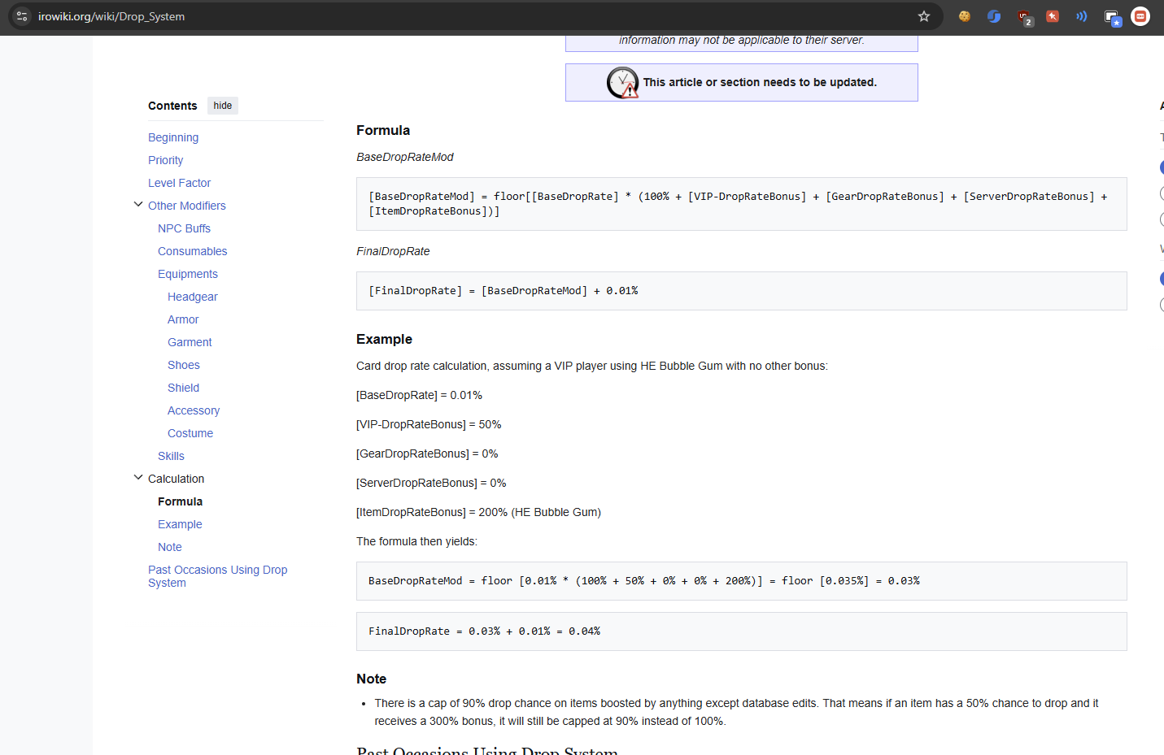Image resolution: width=1164 pixels, height=755 pixels.
Task: Click the FinalDropRate italic label
Action: coord(393,251)
